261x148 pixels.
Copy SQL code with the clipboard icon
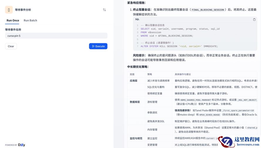[x=254, y=20]
